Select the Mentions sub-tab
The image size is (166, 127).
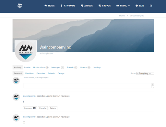[29, 73]
